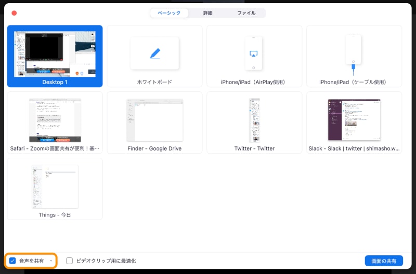The image size is (416, 274).
Task: Select the Slack window thumbnail
Action: click(354, 120)
